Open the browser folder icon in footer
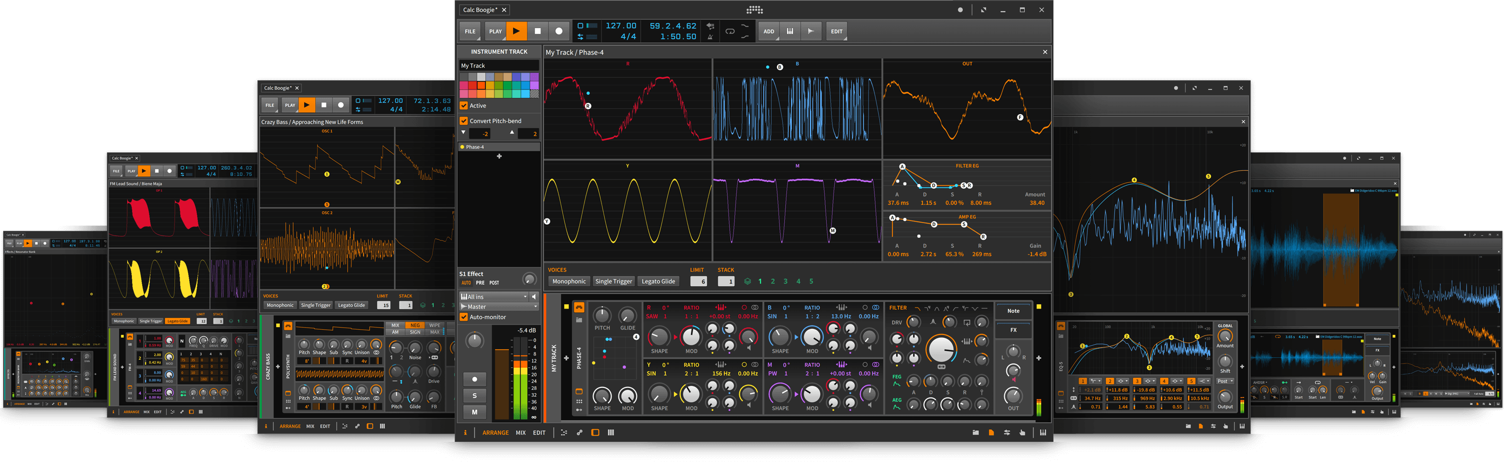The width and height of the screenshot is (1505, 462). [976, 433]
